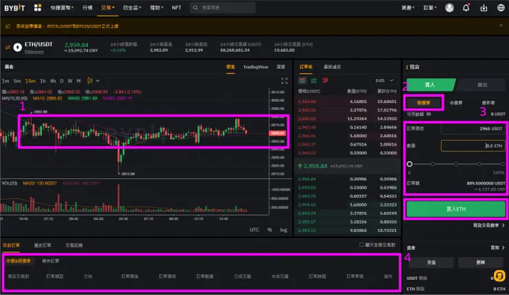The height and width of the screenshot is (295, 509).
Task: Click the green Buy ETH button
Action: point(456,209)
